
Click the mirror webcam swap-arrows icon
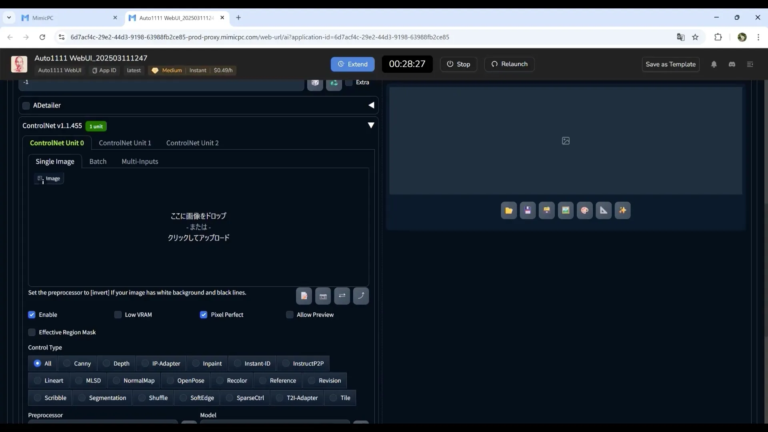coord(342,296)
